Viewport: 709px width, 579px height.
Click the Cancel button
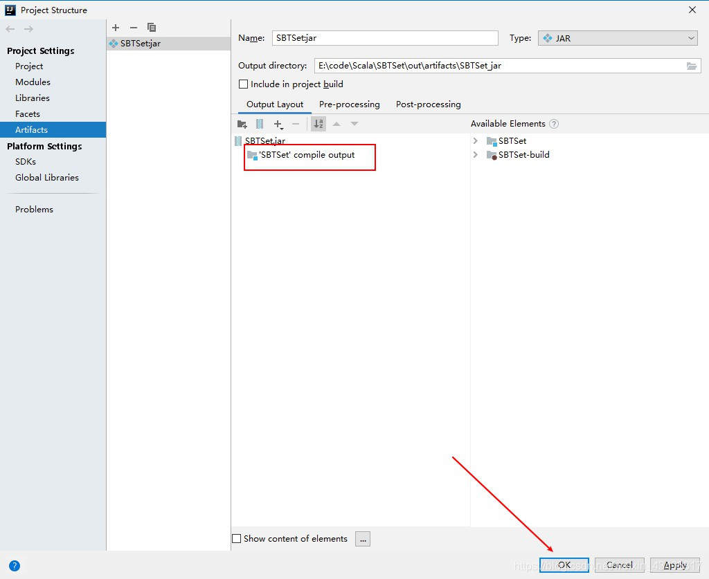click(620, 564)
